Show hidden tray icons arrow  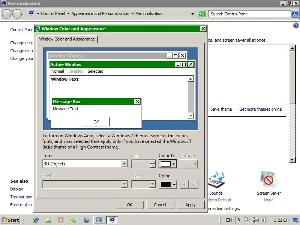coord(238,220)
